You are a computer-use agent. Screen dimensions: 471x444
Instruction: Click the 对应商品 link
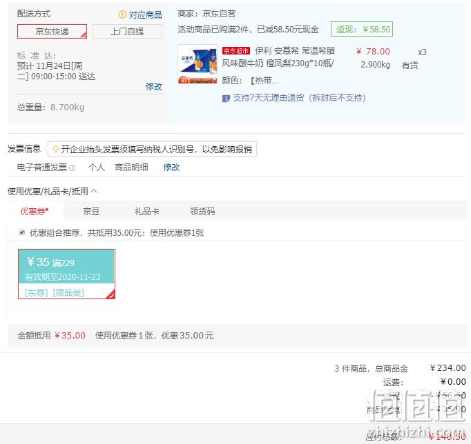click(x=146, y=14)
